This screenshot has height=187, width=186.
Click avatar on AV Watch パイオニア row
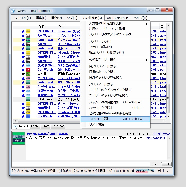28,61
